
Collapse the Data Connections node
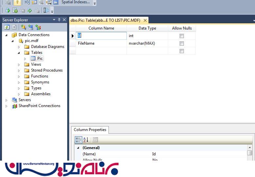pos(6,35)
